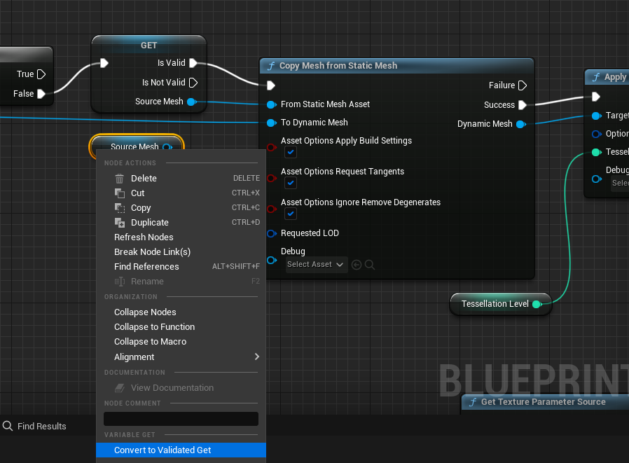Click the To Dynamic Mesh input pin

(272, 123)
